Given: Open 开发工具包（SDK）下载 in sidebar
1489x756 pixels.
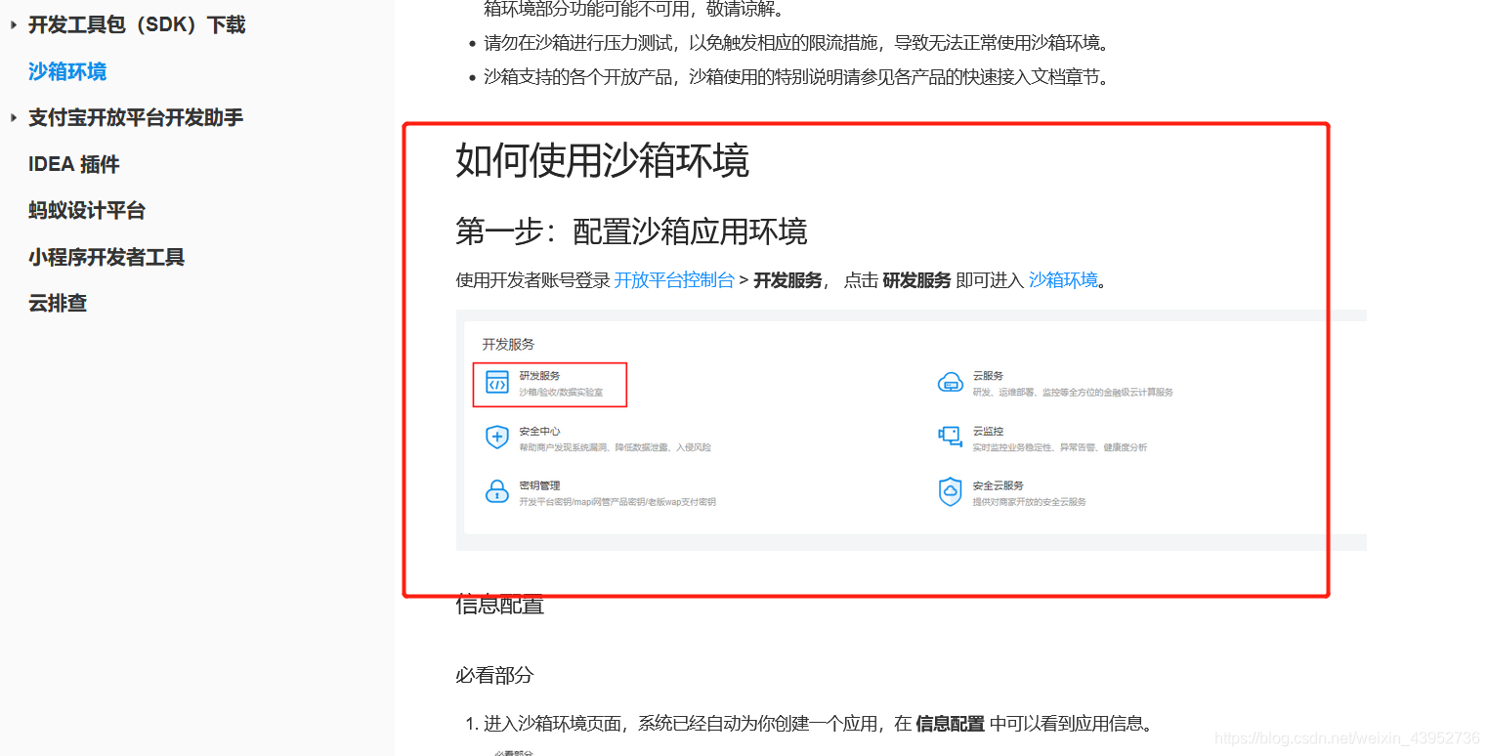Looking at the screenshot, I should pos(137,24).
